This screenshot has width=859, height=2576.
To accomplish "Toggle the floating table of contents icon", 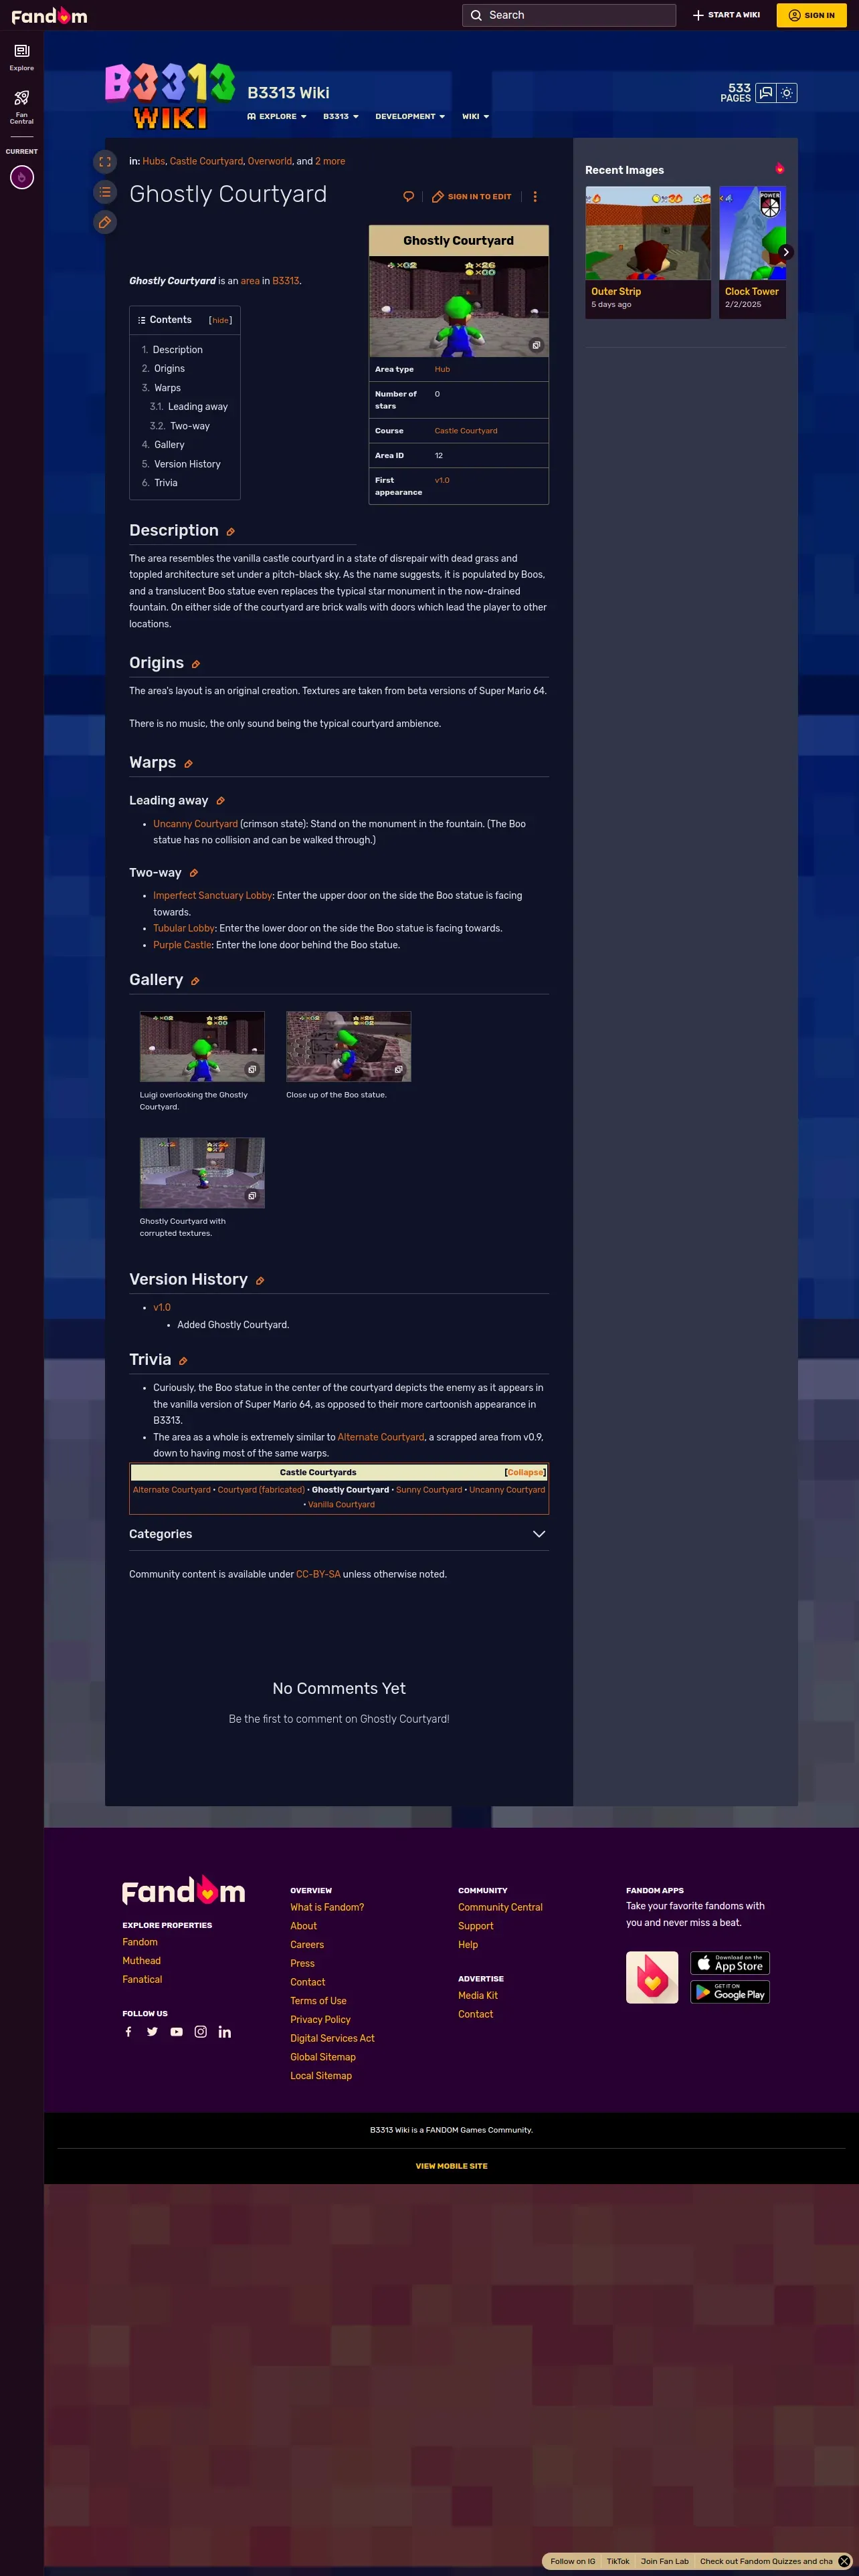I will click(x=105, y=192).
